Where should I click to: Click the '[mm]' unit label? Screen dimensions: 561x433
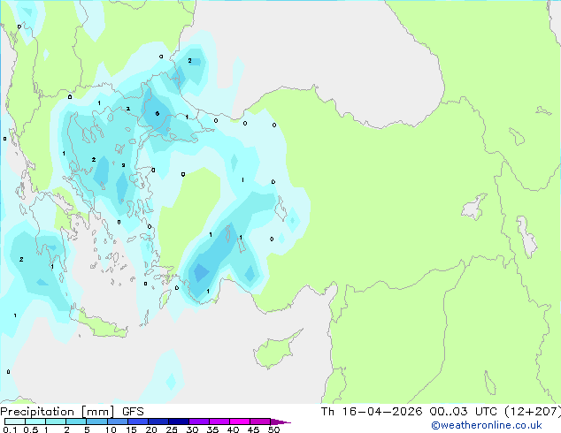click(x=98, y=412)
